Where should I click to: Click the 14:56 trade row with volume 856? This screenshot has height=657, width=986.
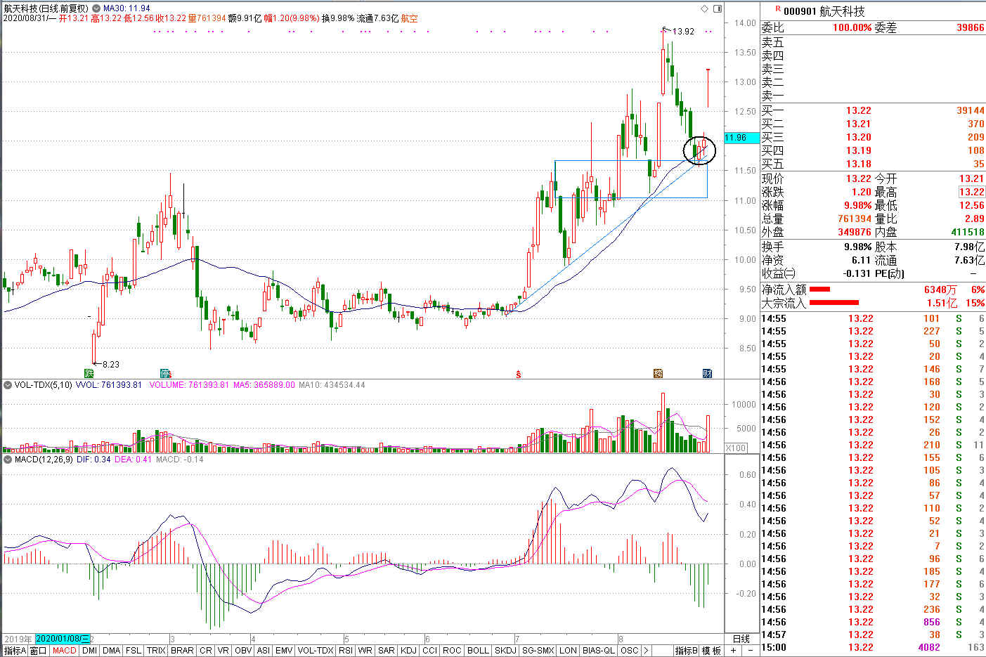pyautogui.click(x=873, y=622)
